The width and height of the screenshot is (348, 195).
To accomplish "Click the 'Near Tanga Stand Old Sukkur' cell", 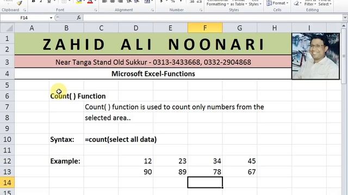I will pos(153,62).
